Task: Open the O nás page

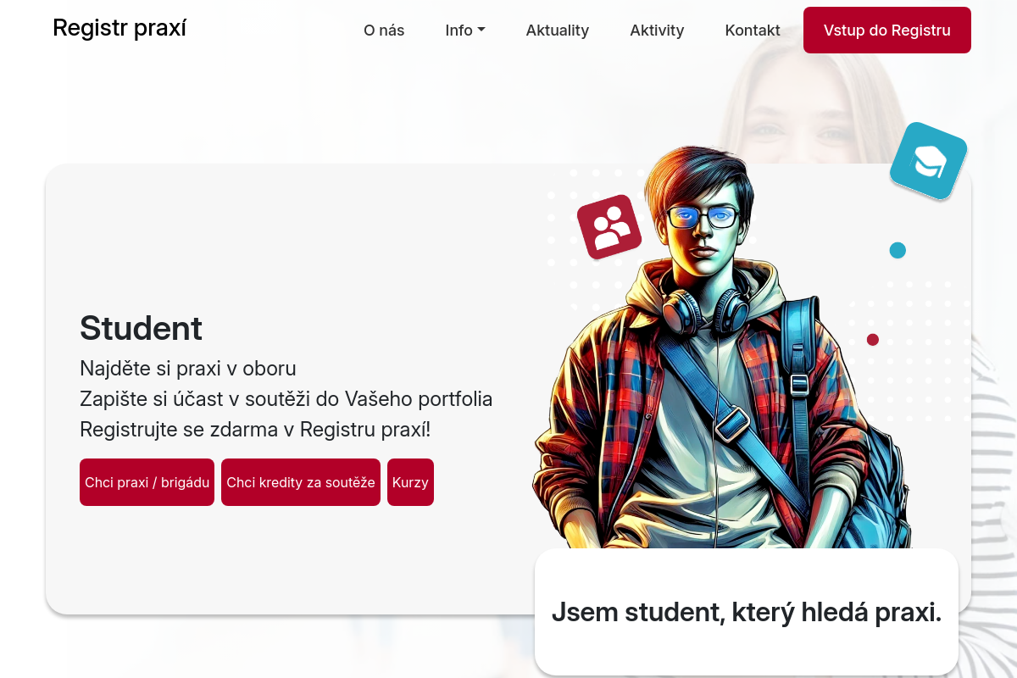Action: pyautogui.click(x=384, y=31)
